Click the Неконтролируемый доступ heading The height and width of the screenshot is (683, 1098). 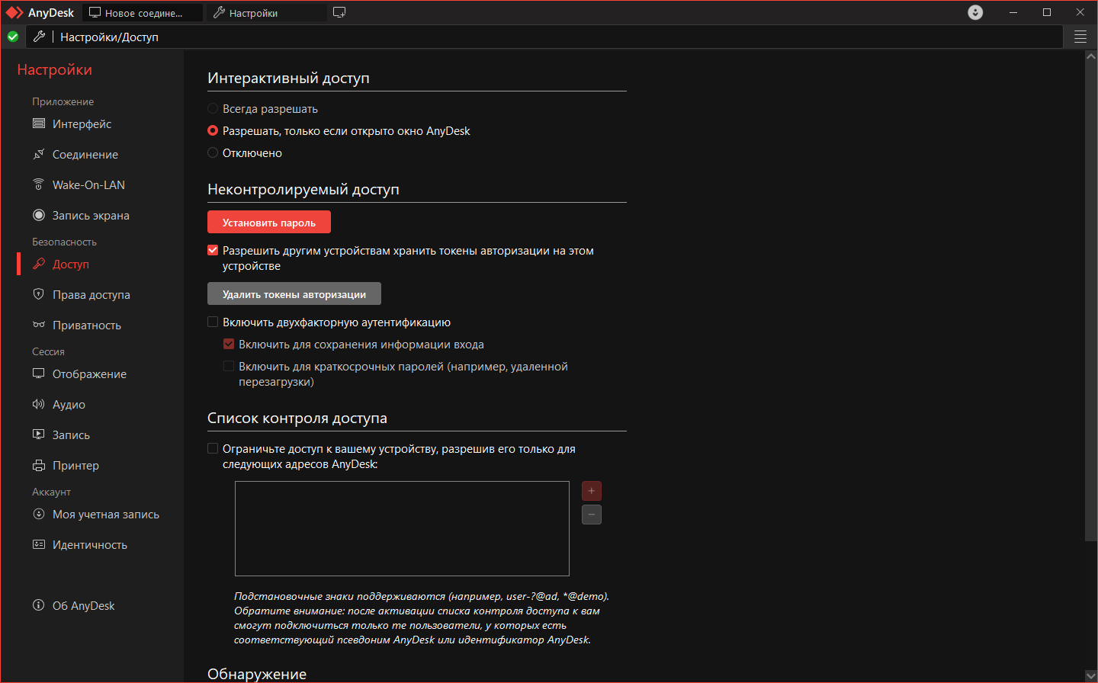click(303, 189)
